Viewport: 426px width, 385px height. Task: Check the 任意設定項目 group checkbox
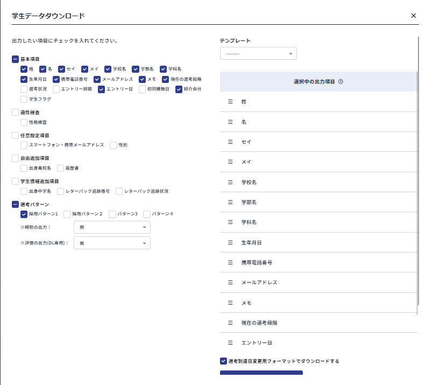coord(15,135)
